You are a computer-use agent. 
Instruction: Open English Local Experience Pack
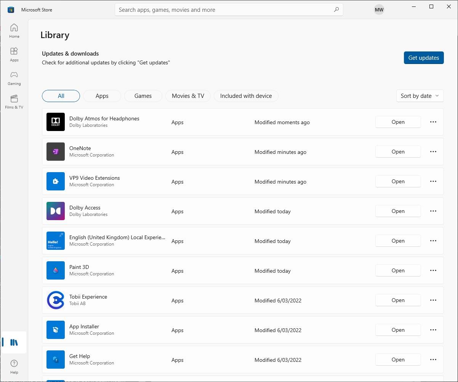[398, 241]
